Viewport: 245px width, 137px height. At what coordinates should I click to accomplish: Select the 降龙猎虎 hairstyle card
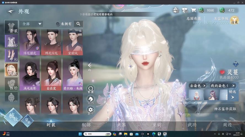(x=30, y=42)
